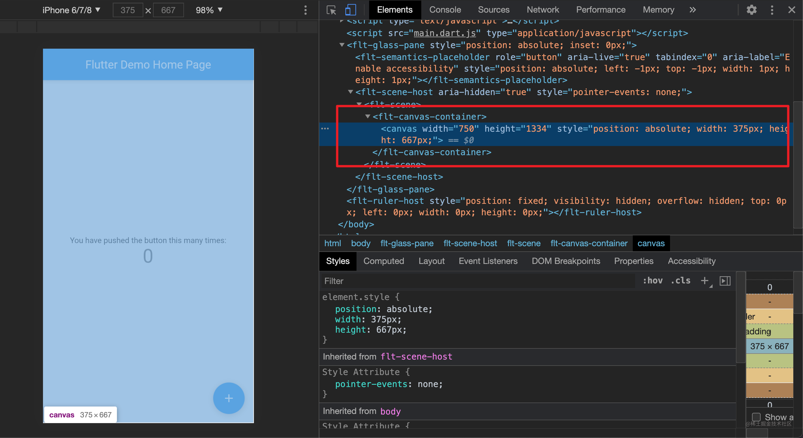Select html in the breadcrumb
This screenshot has height=438, width=803.
[333, 243]
